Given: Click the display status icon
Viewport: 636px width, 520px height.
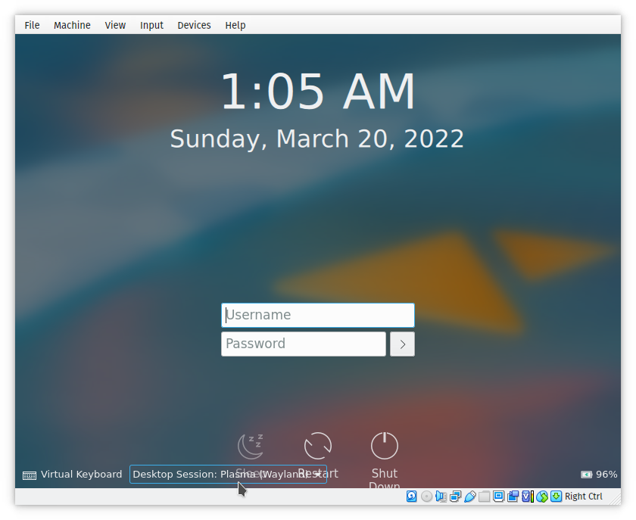Looking at the screenshot, I should (x=498, y=497).
